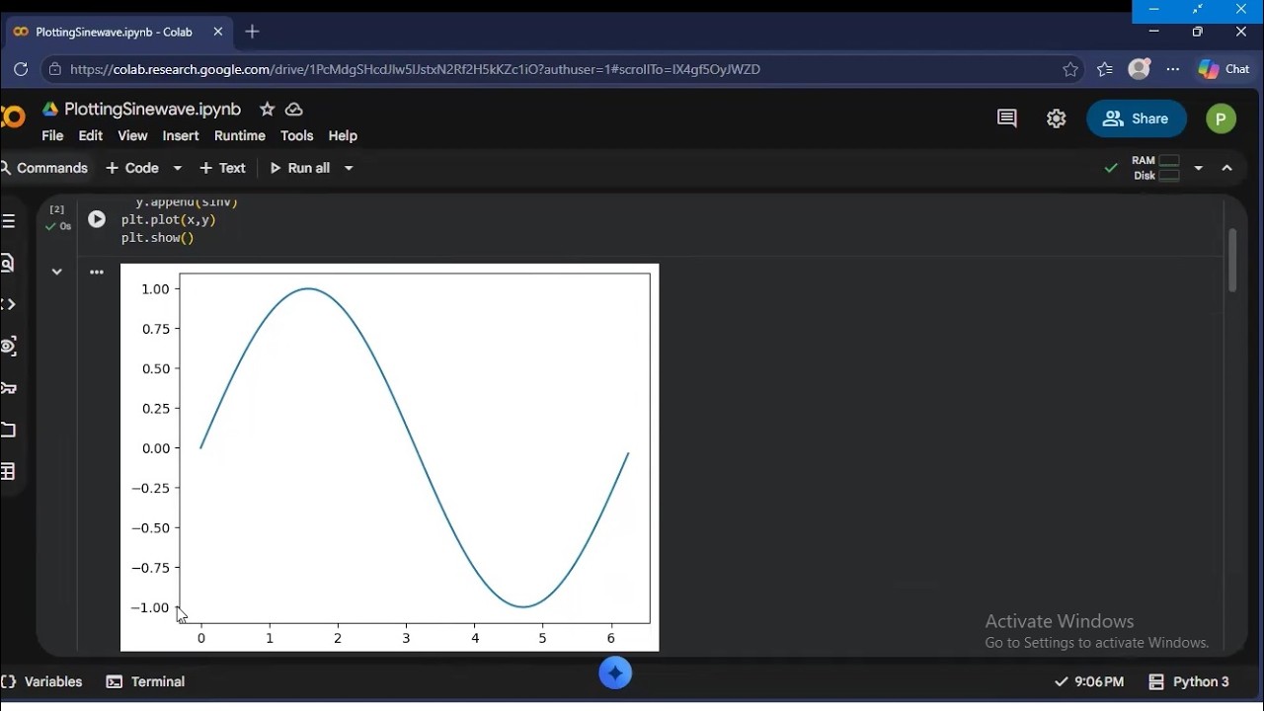Screen dimensions: 1264x711
Task: Open the find and replace sidebar icon
Action: (8, 263)
